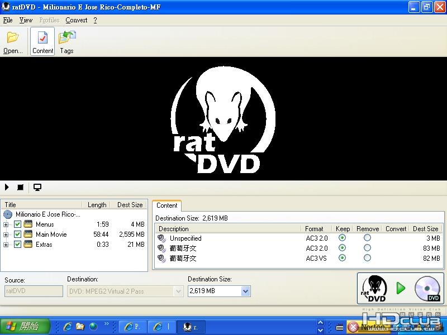Click the film icon next to Main Movie

click(28, 234)
